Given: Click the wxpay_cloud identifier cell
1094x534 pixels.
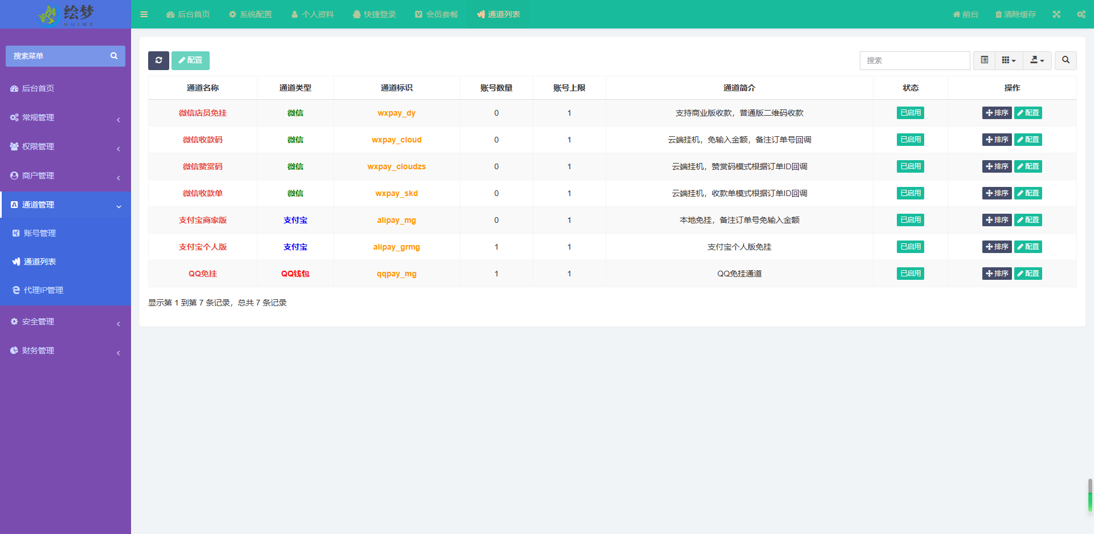Looking at the screenshot, I should tap(397, 140).
